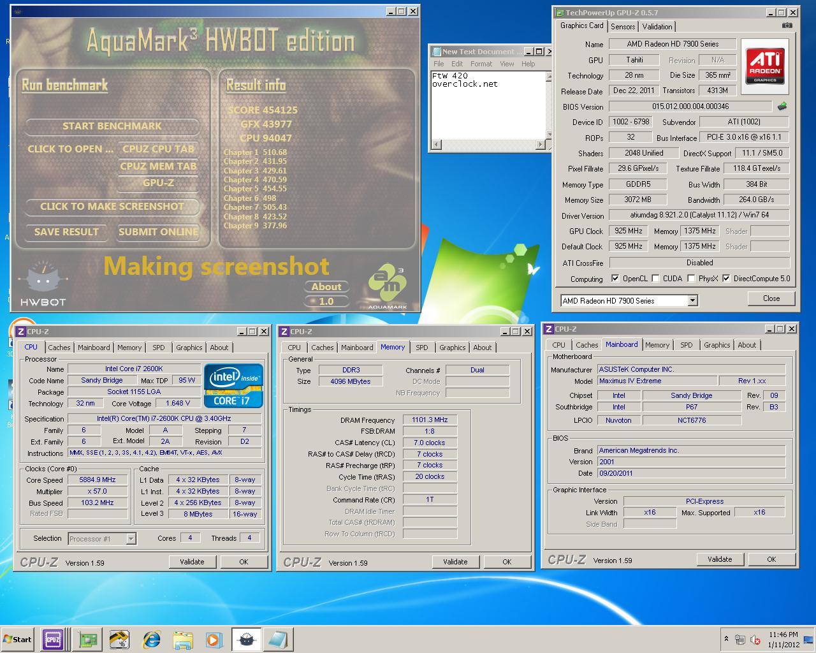Click Validate in the Mainboard CPU-Z window
This screenshot has height=653, width=816.
click(720, 559)
